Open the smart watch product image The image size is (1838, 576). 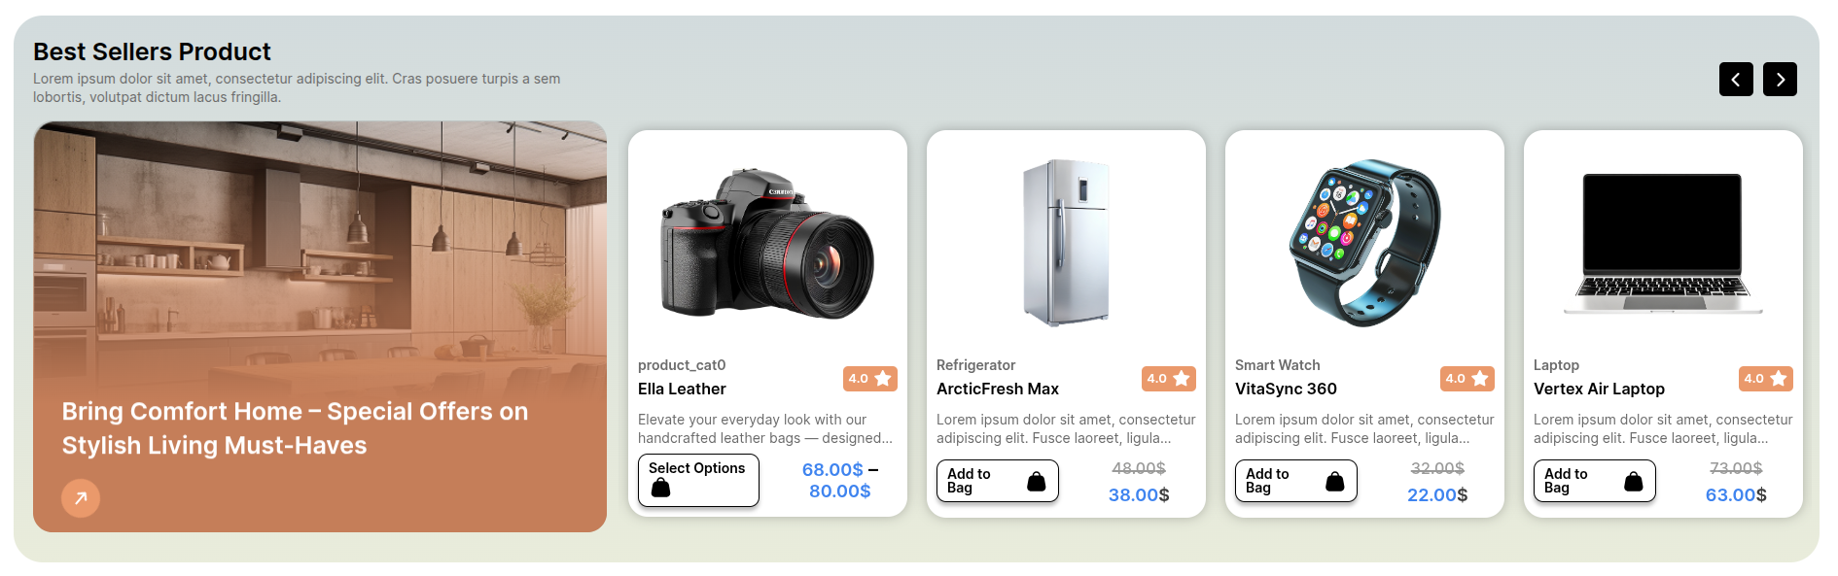pos(1364,243)
